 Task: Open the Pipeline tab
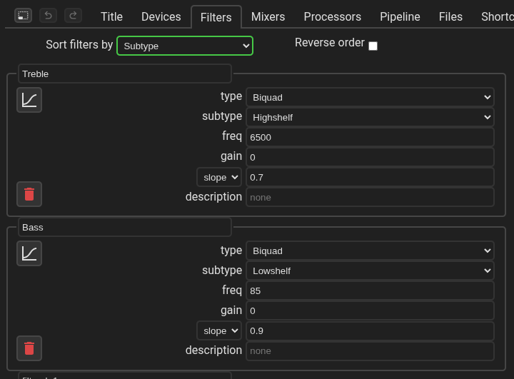coord(400,16)
